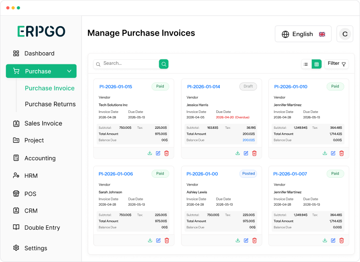Open invoice link PI-2026-01-010

pos(291,86)
